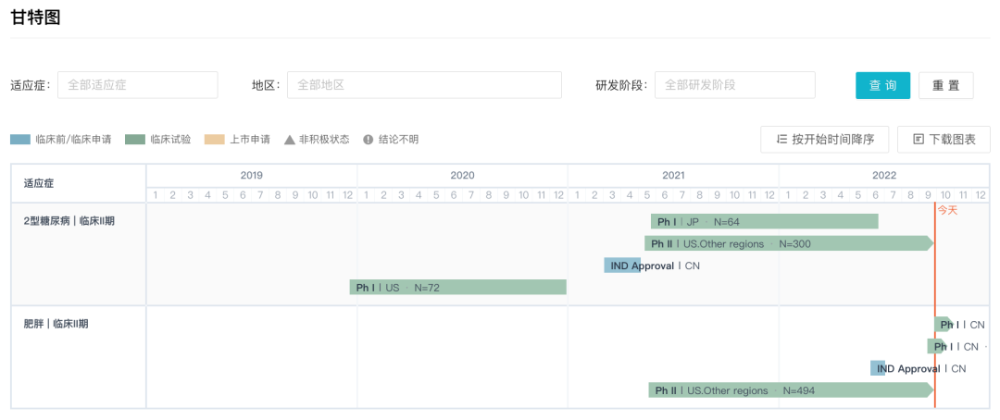Screen dimensions: 1000x420
Task: Click the sort icon in 按开始时间降序
Action: click(781, 139)
